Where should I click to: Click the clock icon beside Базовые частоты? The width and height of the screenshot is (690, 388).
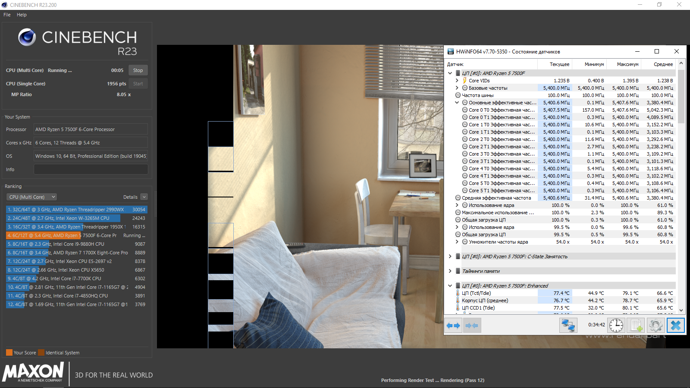point(465,88)
